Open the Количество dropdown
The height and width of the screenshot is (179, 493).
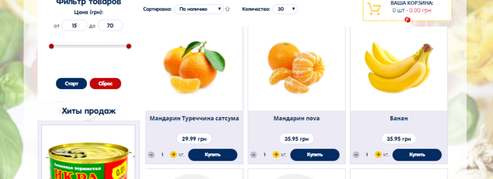[285, 9]
